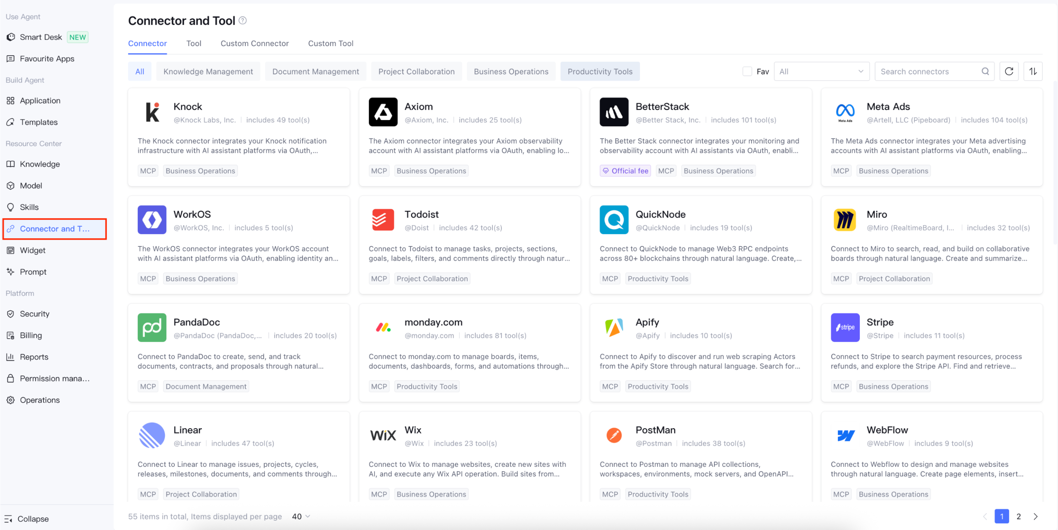
Task: Click the Stripe card title
Action: (880, 322)
